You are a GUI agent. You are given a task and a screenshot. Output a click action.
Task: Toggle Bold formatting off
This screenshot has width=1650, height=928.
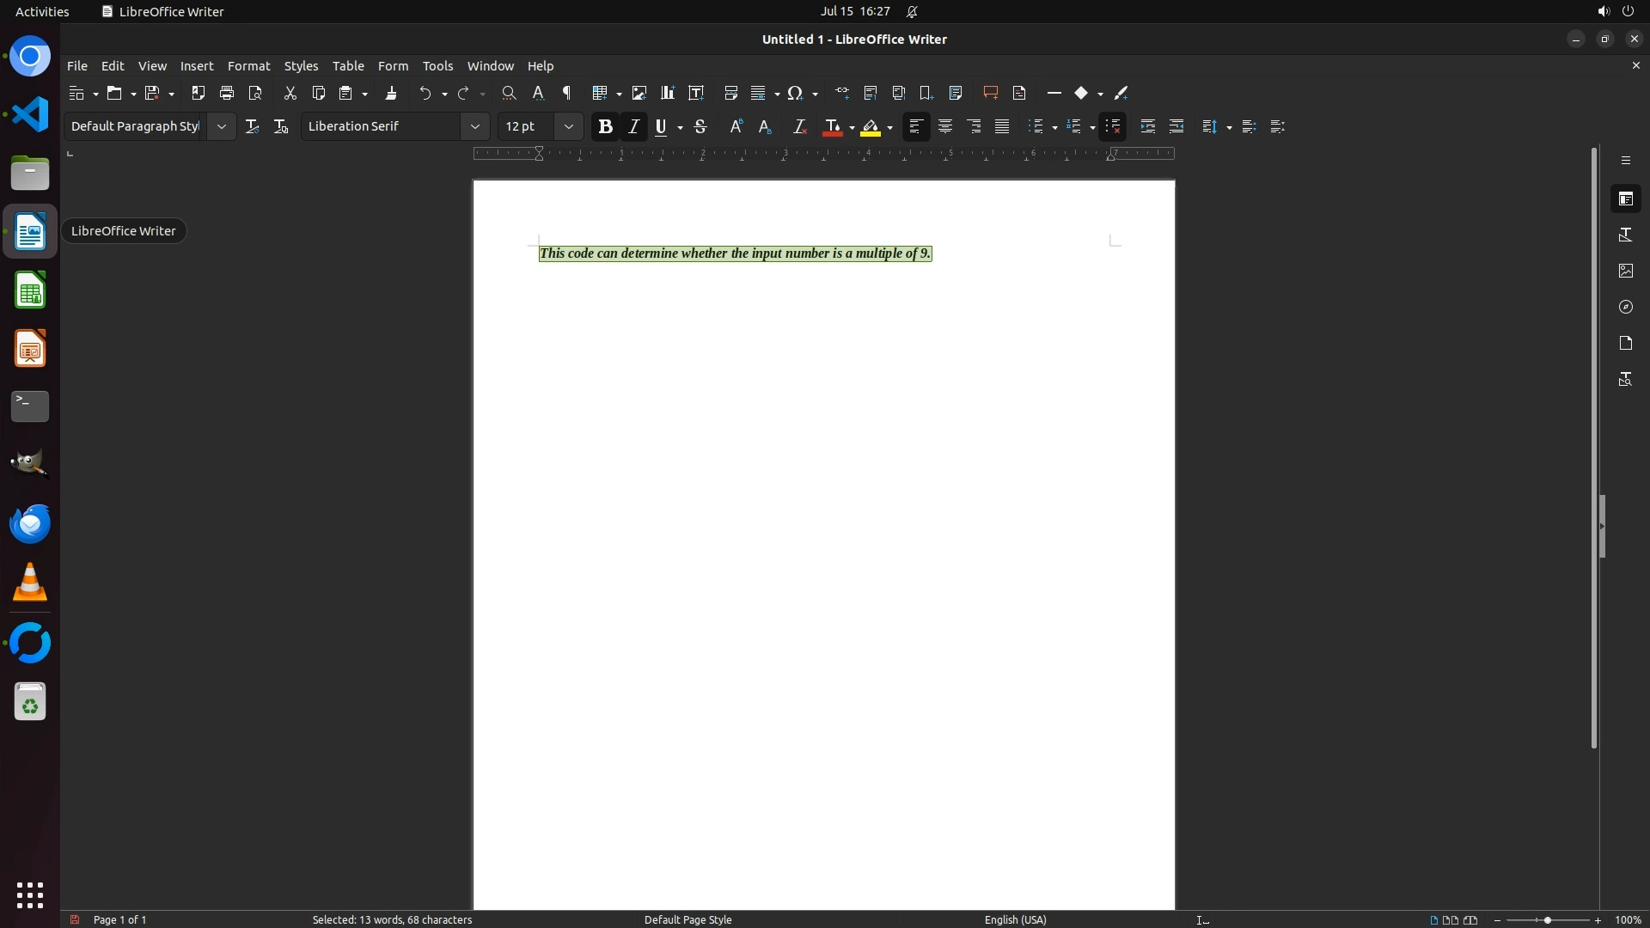pos(605,126)
